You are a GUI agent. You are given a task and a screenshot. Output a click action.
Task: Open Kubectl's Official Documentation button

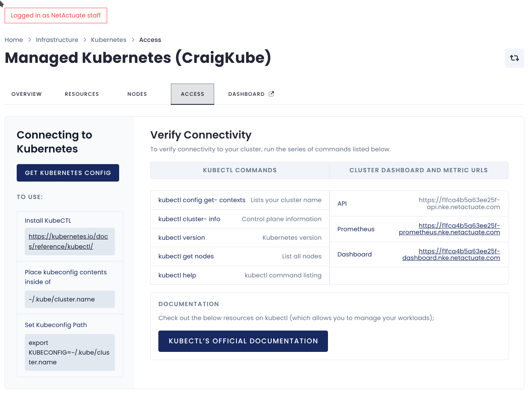(243, 341)
